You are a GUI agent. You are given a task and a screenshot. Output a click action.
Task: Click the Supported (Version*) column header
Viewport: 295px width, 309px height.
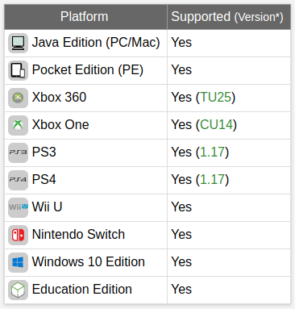(229, 17)
